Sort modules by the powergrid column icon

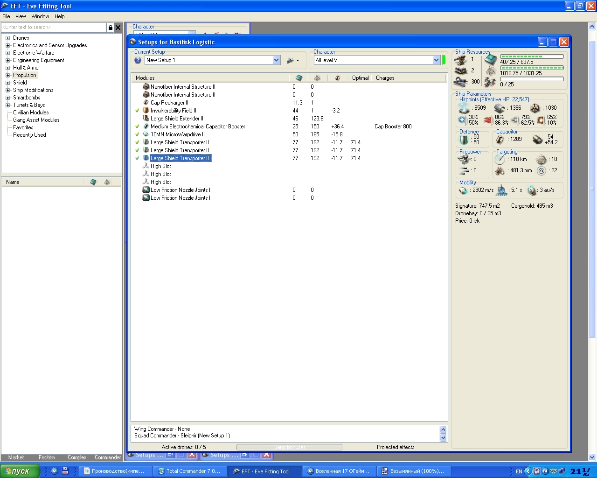(x=317, y=78)
